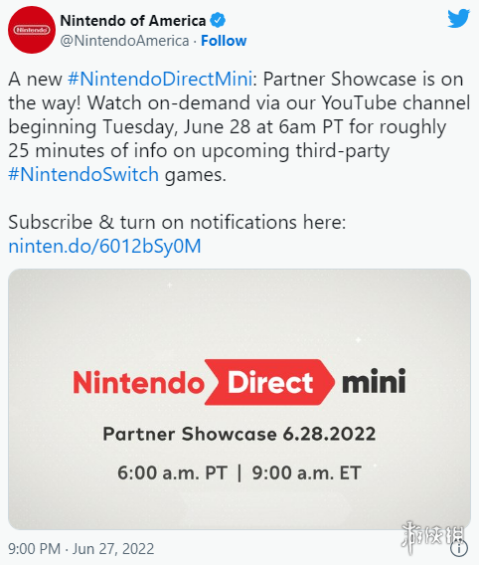Open the Twitter bird logo
The width and height of the screenshot is (479, 565).
pos(458,19)
